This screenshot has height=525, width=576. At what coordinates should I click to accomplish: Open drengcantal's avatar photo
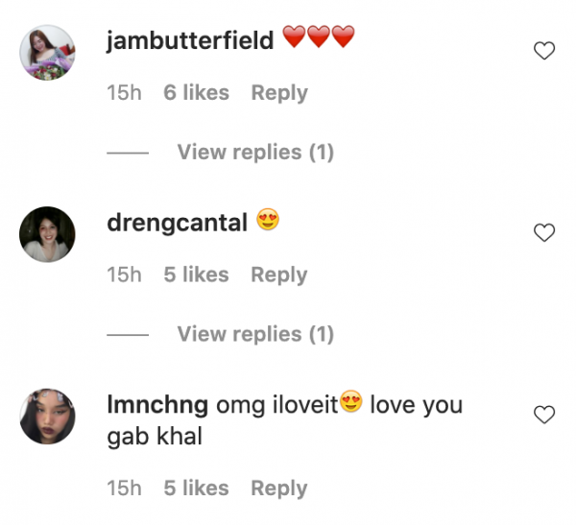click(x=48, y=234)
